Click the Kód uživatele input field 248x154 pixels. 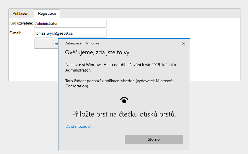[70, 23]
